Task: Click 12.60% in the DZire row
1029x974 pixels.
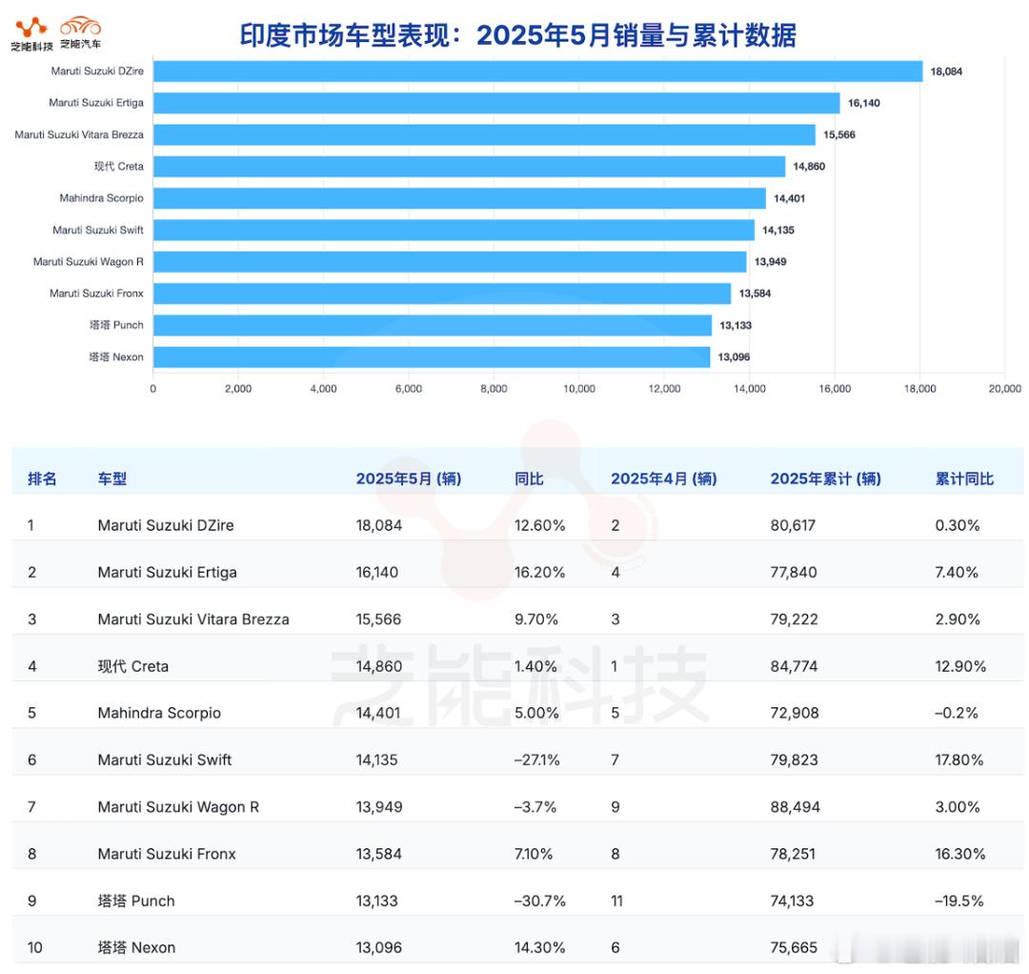Action: pos(539,525)
